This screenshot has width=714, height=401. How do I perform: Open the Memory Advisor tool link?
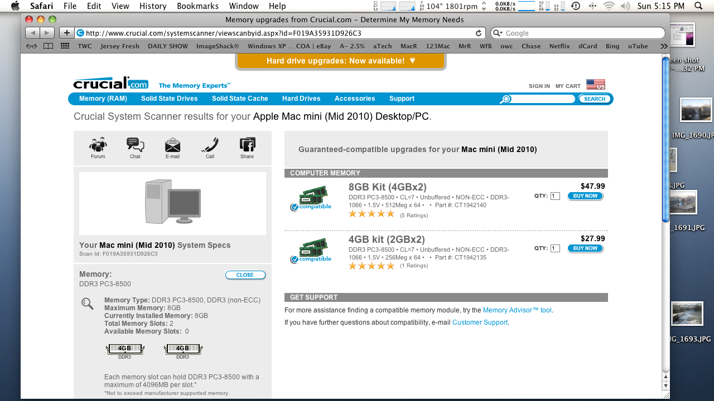(517, 310)
